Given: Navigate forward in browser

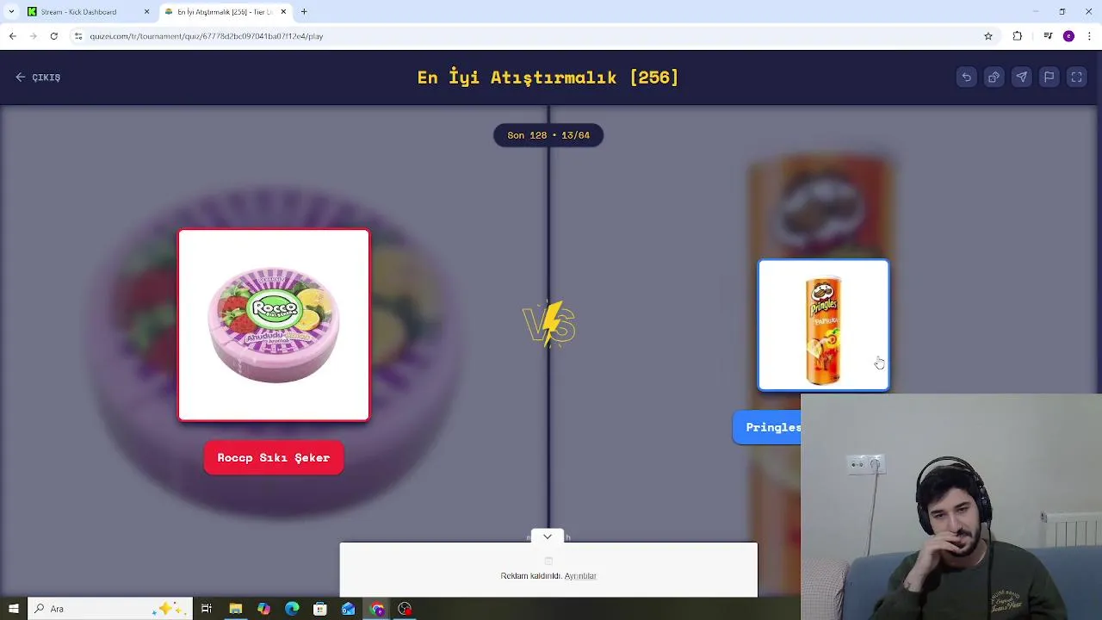Looking at the screenshot, I should (x=33, y=36).
